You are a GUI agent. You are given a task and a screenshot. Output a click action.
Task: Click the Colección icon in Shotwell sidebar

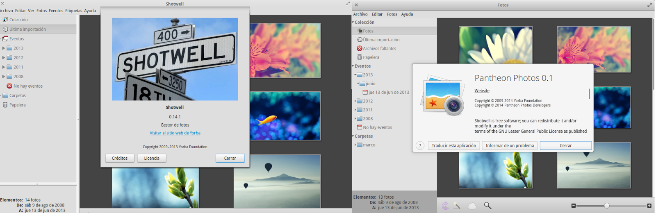coord(5,20)
